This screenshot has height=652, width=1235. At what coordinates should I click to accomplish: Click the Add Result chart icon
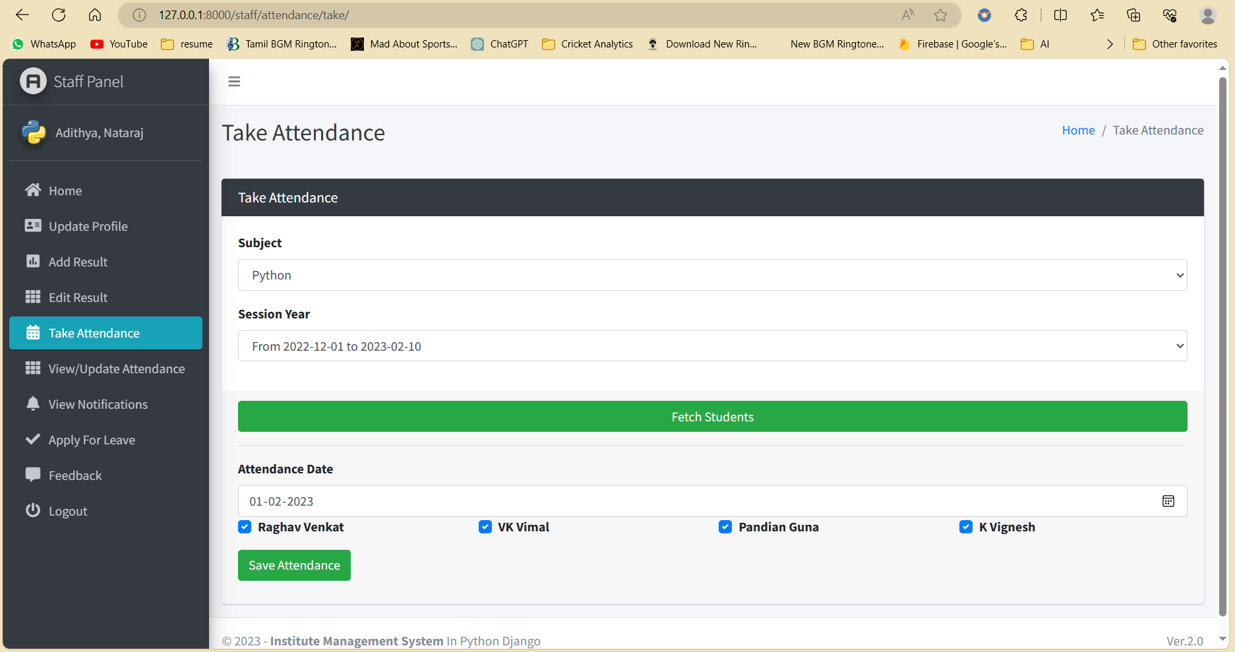33,261
